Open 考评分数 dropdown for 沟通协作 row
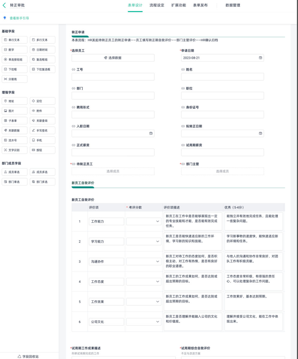Viewport: 298px width, 359px height. 143,261
